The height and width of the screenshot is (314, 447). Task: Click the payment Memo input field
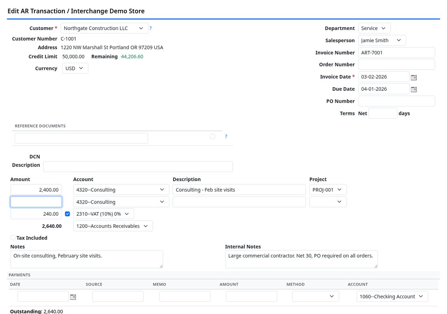coord(185,297)
